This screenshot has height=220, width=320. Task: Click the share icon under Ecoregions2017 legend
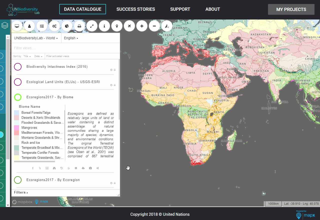97,168
